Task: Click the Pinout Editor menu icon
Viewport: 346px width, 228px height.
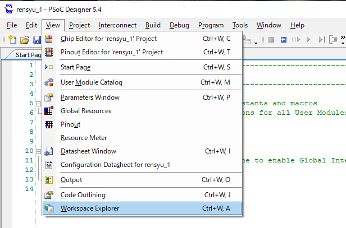Action: point(49,52)
